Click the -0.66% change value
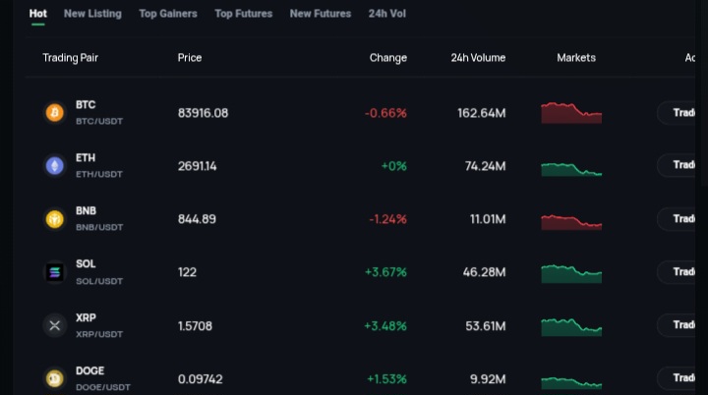708x395 pixels. (385, 113)
